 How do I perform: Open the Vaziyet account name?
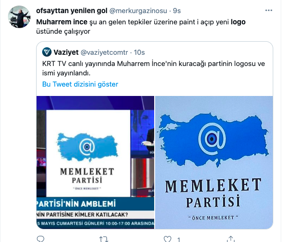point(66,52)
